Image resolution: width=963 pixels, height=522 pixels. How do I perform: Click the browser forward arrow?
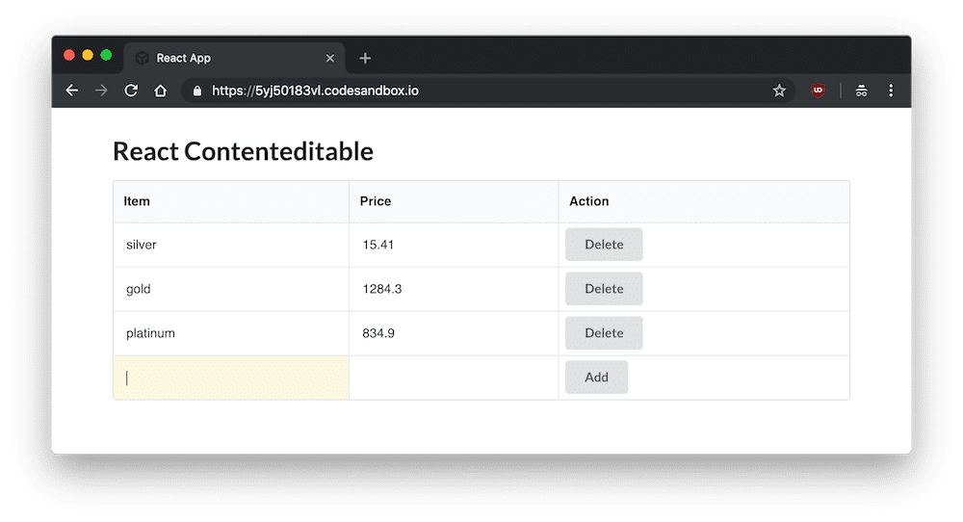tap(101, 91)
